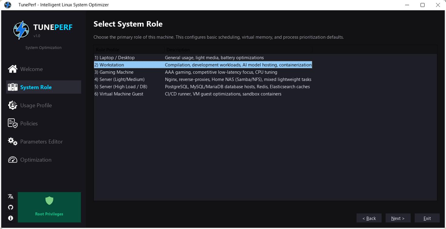
Task: Click the PostgreSQL database hosts description
Action: [237, 87]
